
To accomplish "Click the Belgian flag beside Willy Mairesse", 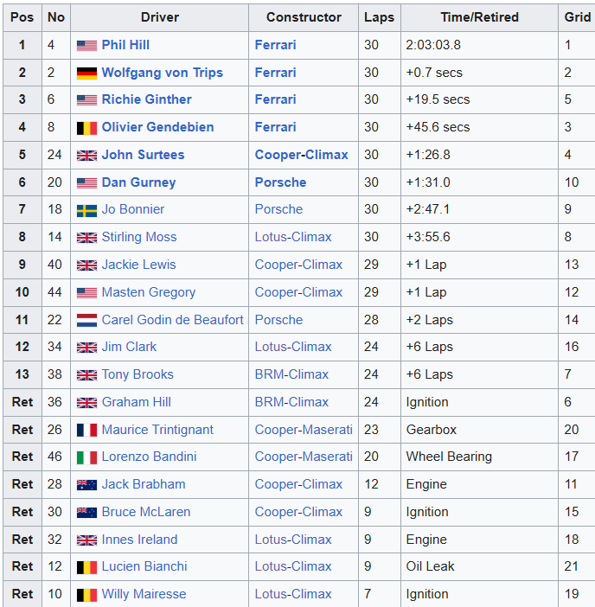I will click(x=86, y=596).
